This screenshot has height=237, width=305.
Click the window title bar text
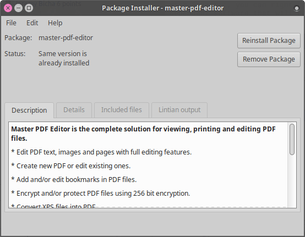tap(162, 8)
